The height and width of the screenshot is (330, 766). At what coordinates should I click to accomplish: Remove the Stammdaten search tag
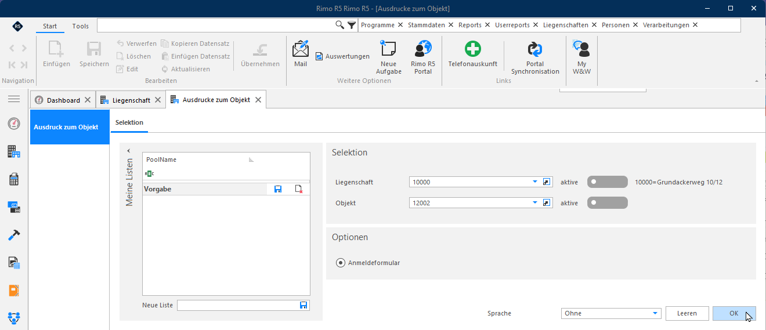point(451,25)
